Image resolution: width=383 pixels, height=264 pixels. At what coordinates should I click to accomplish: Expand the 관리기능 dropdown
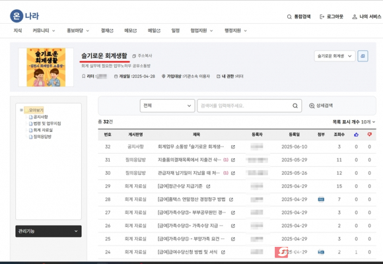pyautogui.click(x=48, y=231)
